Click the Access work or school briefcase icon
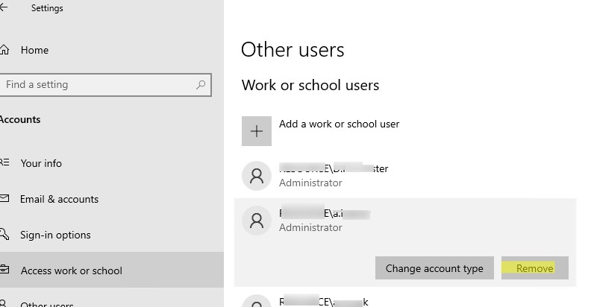 (x=4, y=270)
